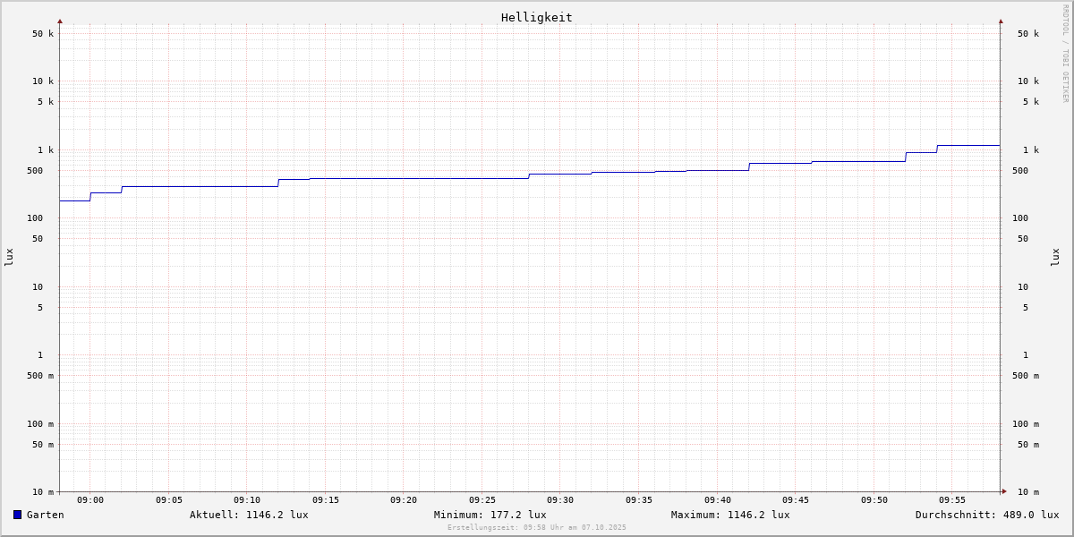Click the 09:00 time axis label
The image size is (1074, 537).
(90, 500)
